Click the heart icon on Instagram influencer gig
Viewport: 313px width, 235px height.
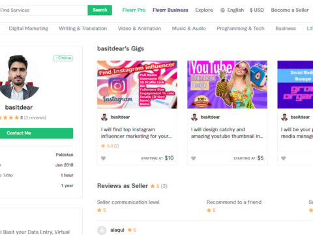[103, 158]
